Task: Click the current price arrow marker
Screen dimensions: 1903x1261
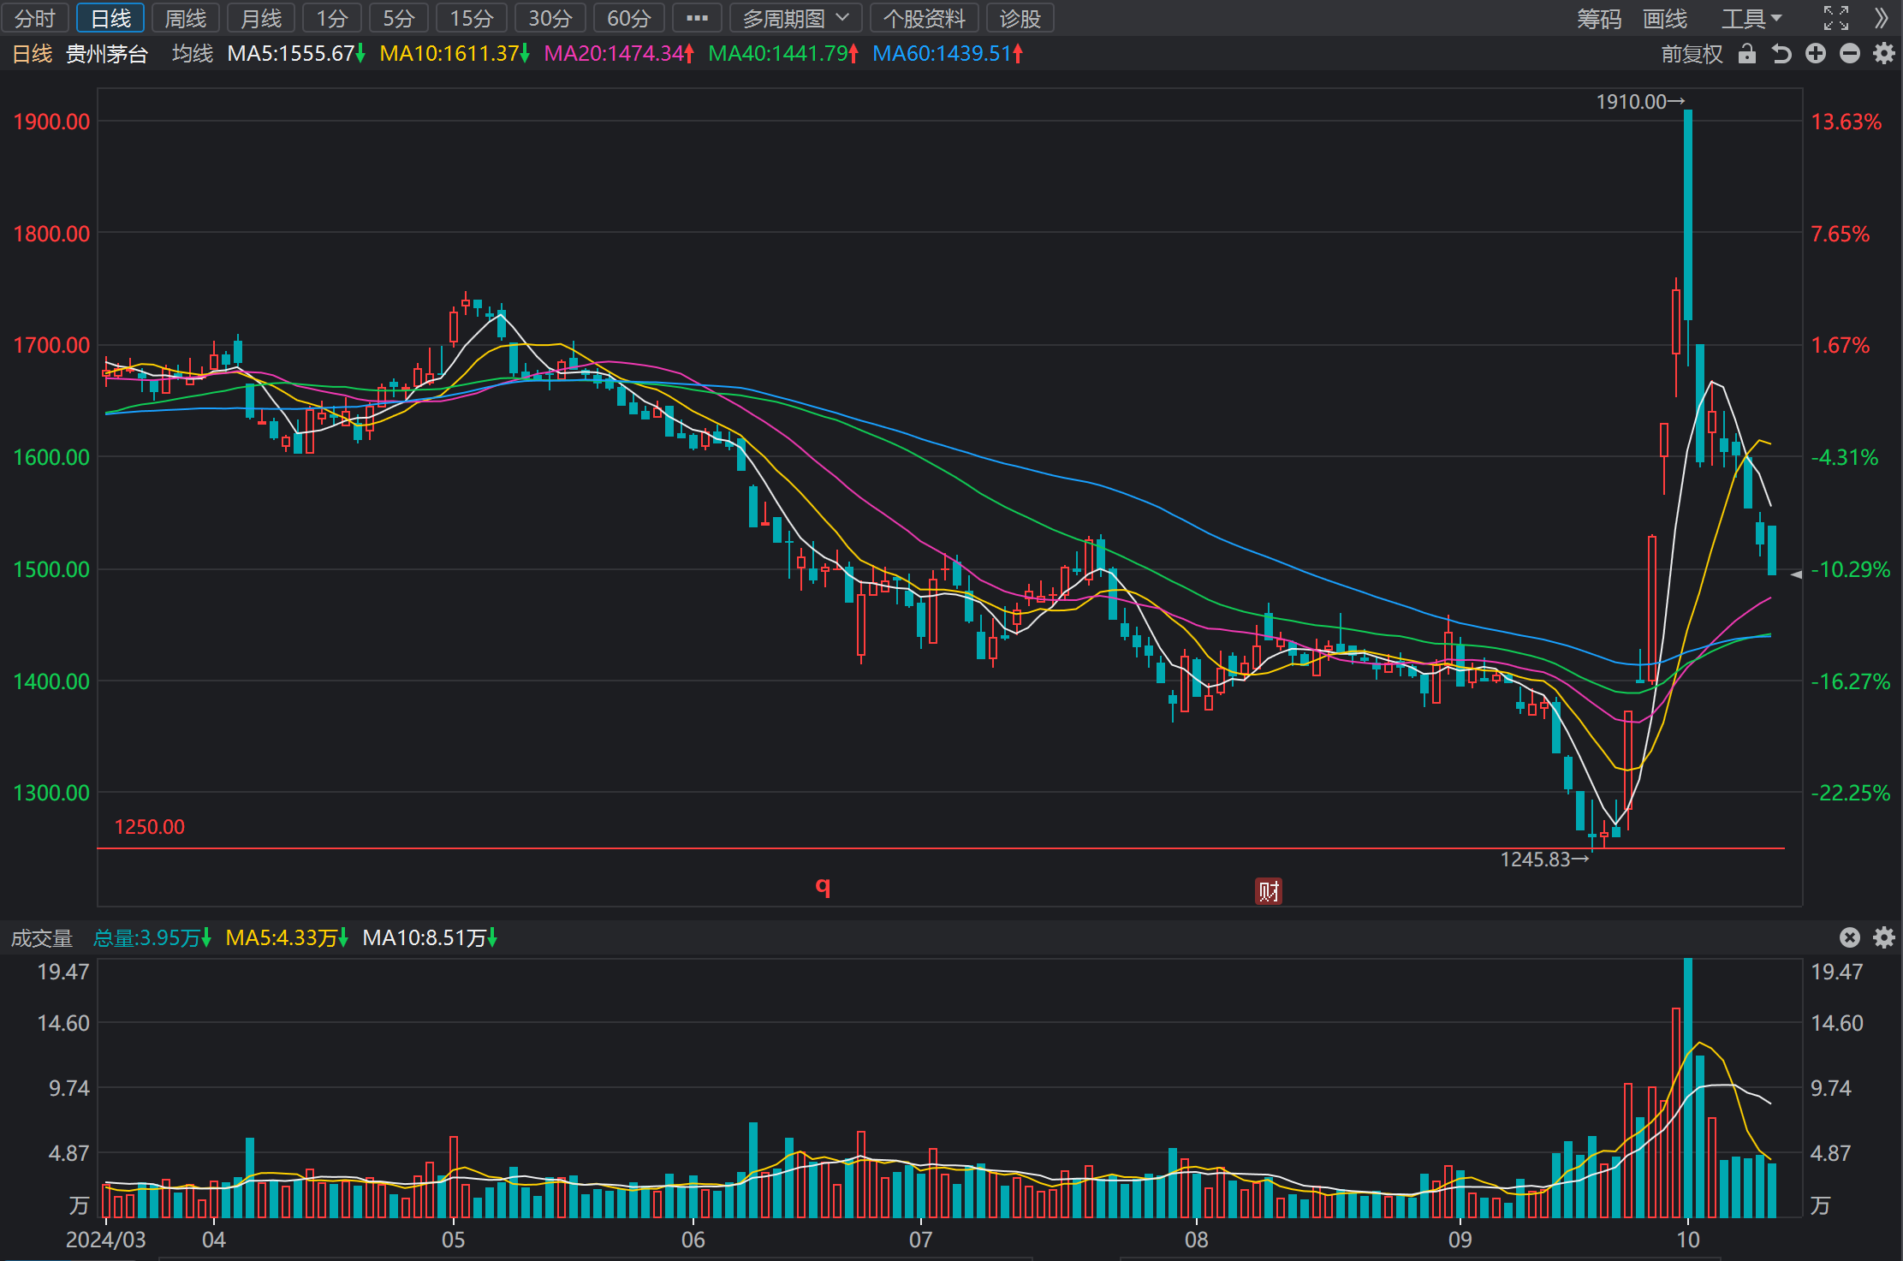Action: 1796,574
